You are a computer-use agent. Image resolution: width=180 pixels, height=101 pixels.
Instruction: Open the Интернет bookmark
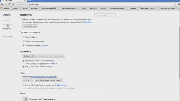click(33, 8)
